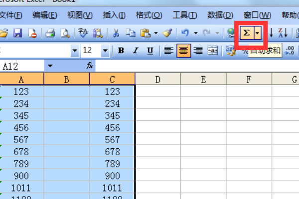Open the Name Box dropdown arrow
The height and width of the screenshot is (199, 299).
click(x=50, y=66)
